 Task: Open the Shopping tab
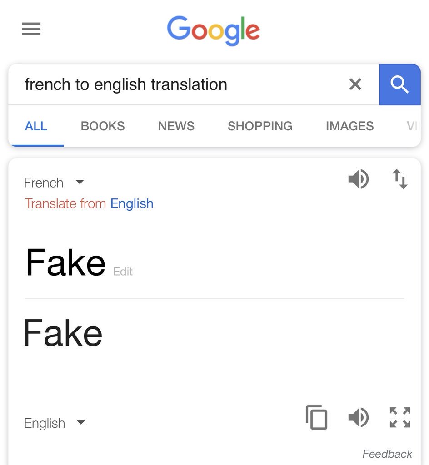pos(260,126)
